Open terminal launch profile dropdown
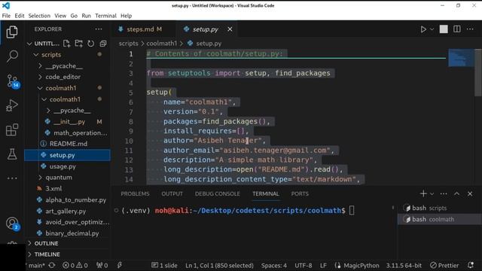482x271 pixels. pyautogui.click(x=432, y=194)
